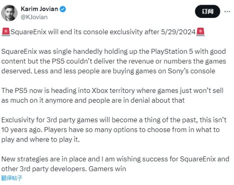Subscribe using the black 订阅 button
Image resolution: width=234 pixels, height=185 pixels.
pyautogui.click(x=208, y=12)
